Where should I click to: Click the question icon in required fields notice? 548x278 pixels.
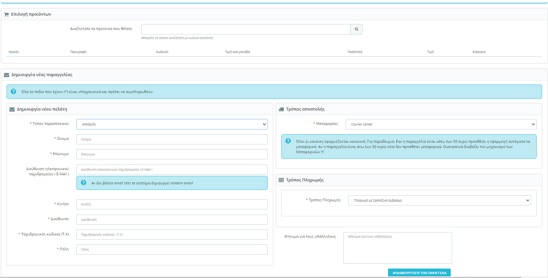point(13,92)
